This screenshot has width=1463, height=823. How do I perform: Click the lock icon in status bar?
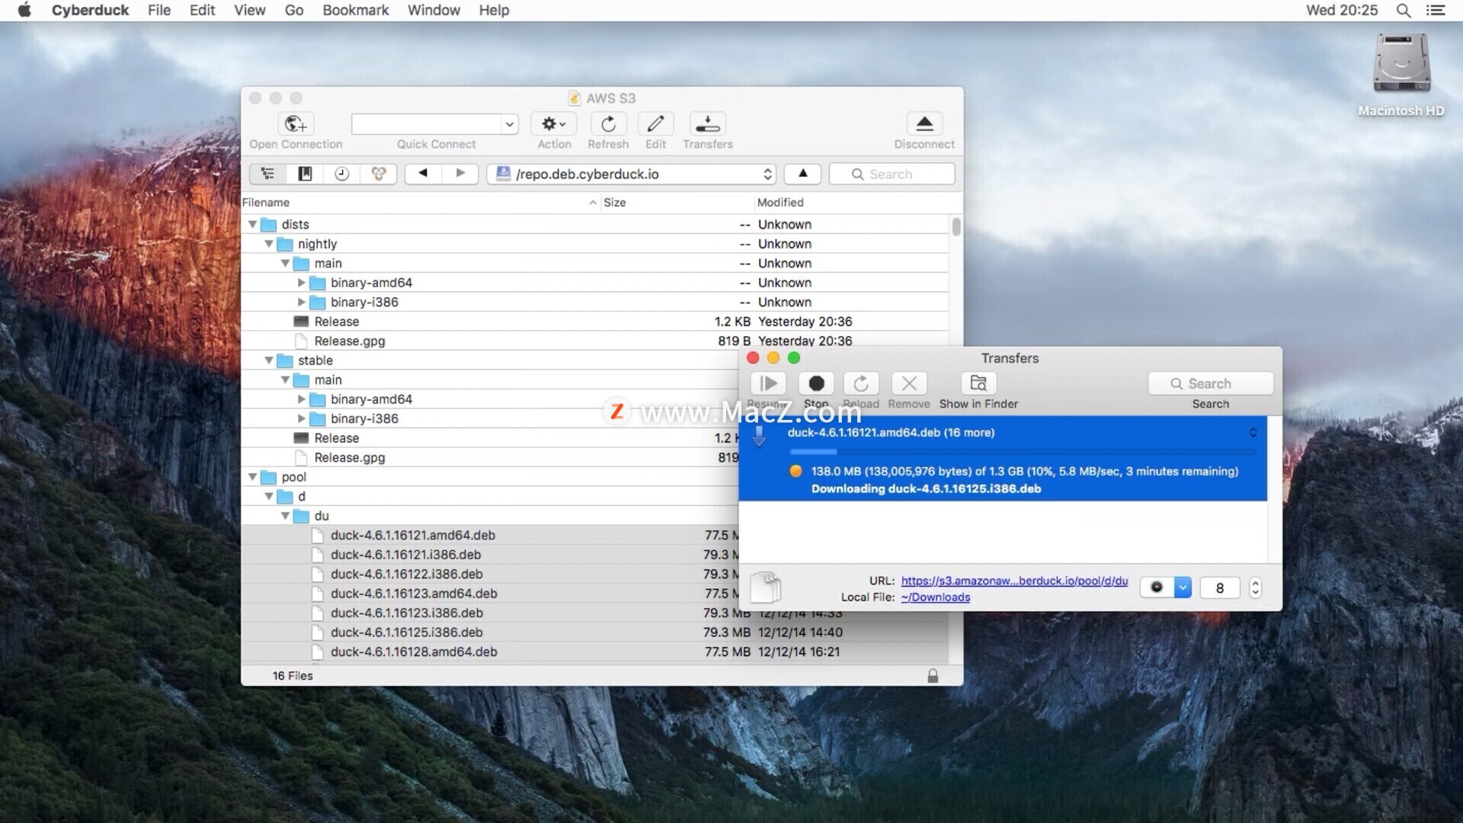[x=933, y=676]
